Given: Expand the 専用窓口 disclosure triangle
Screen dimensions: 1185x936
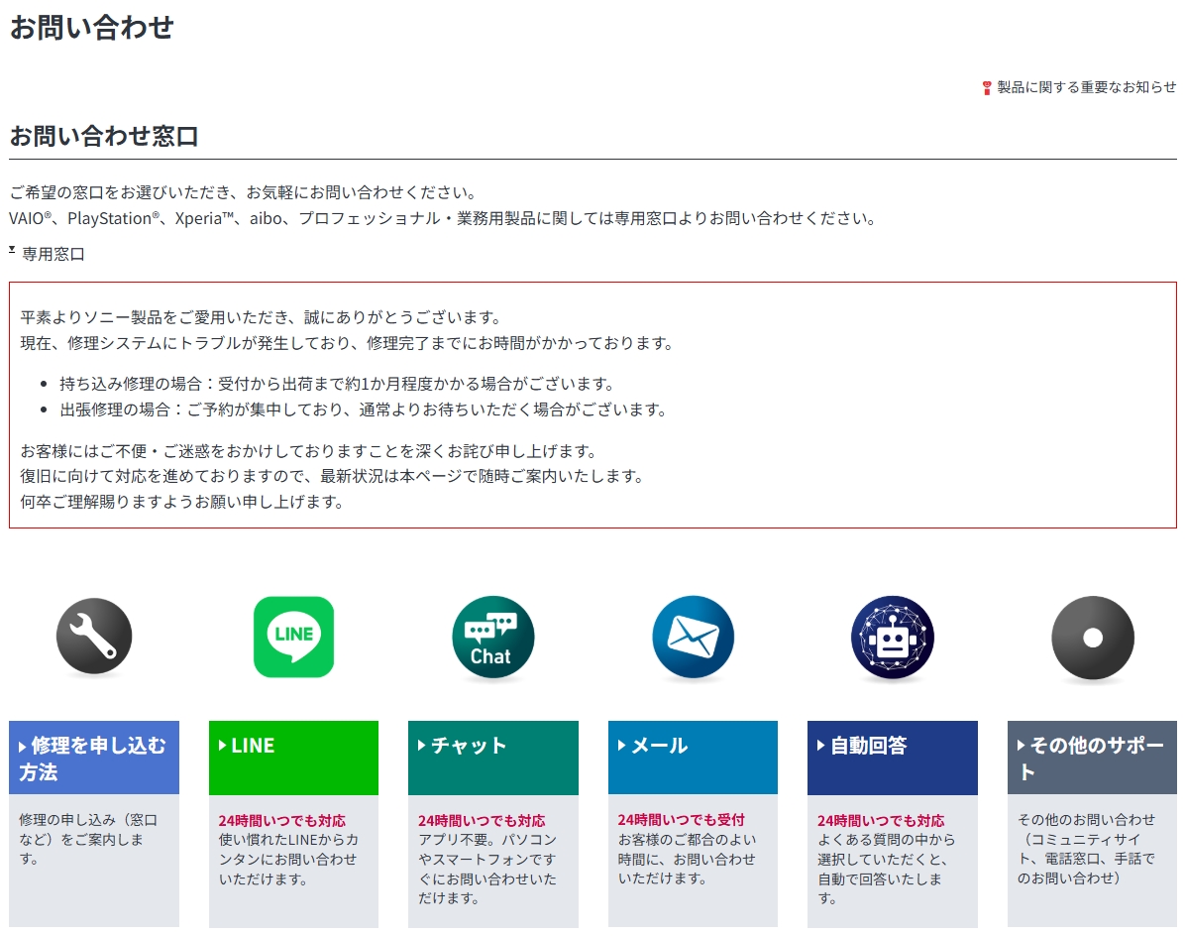Looking at the screenshot, I should (12, 250).
